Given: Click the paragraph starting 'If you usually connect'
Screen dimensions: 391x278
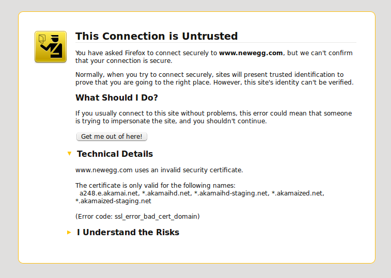Looking at the screenshot, I should pyautogui.click(x=214, y=117).
